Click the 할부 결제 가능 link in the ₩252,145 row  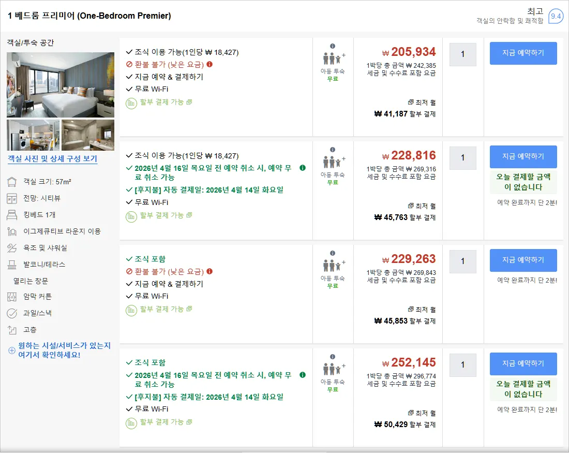pyautogui.click(x=166, y=422)
